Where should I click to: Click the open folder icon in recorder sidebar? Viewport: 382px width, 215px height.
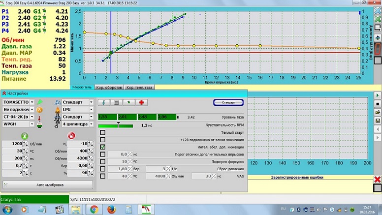tap(377, 112)
